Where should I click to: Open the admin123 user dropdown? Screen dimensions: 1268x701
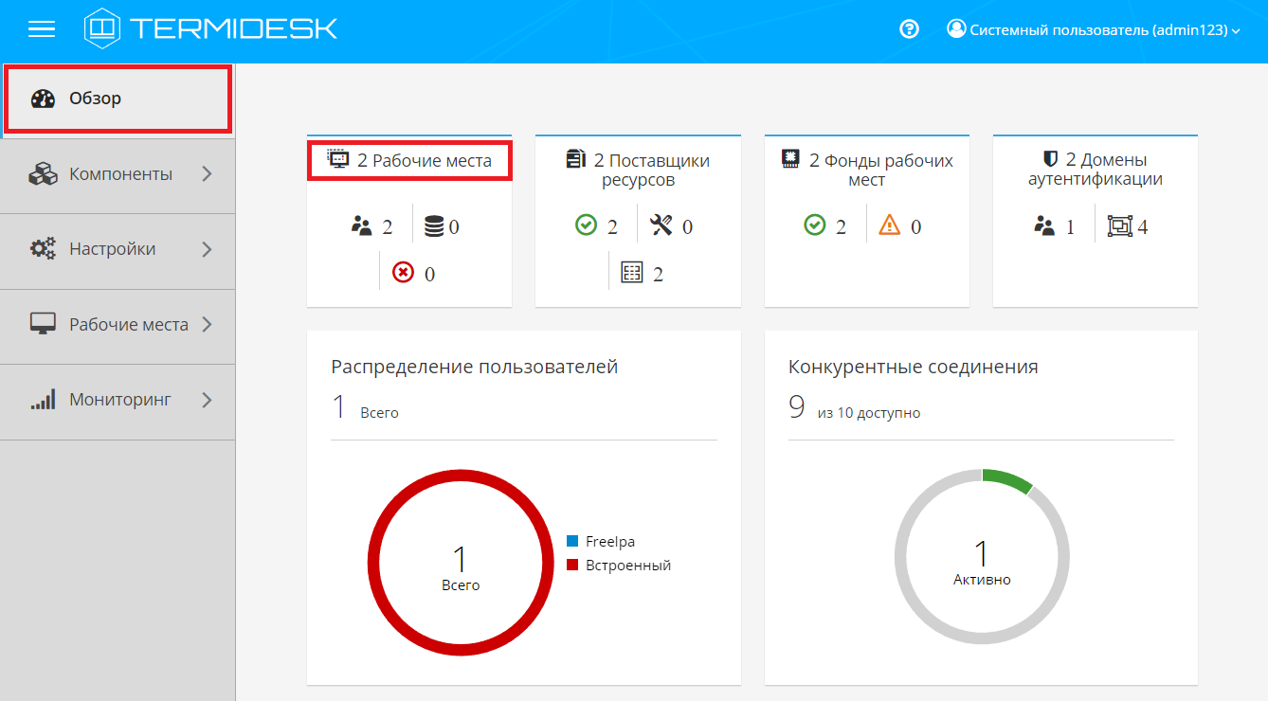pos(1094,30)
